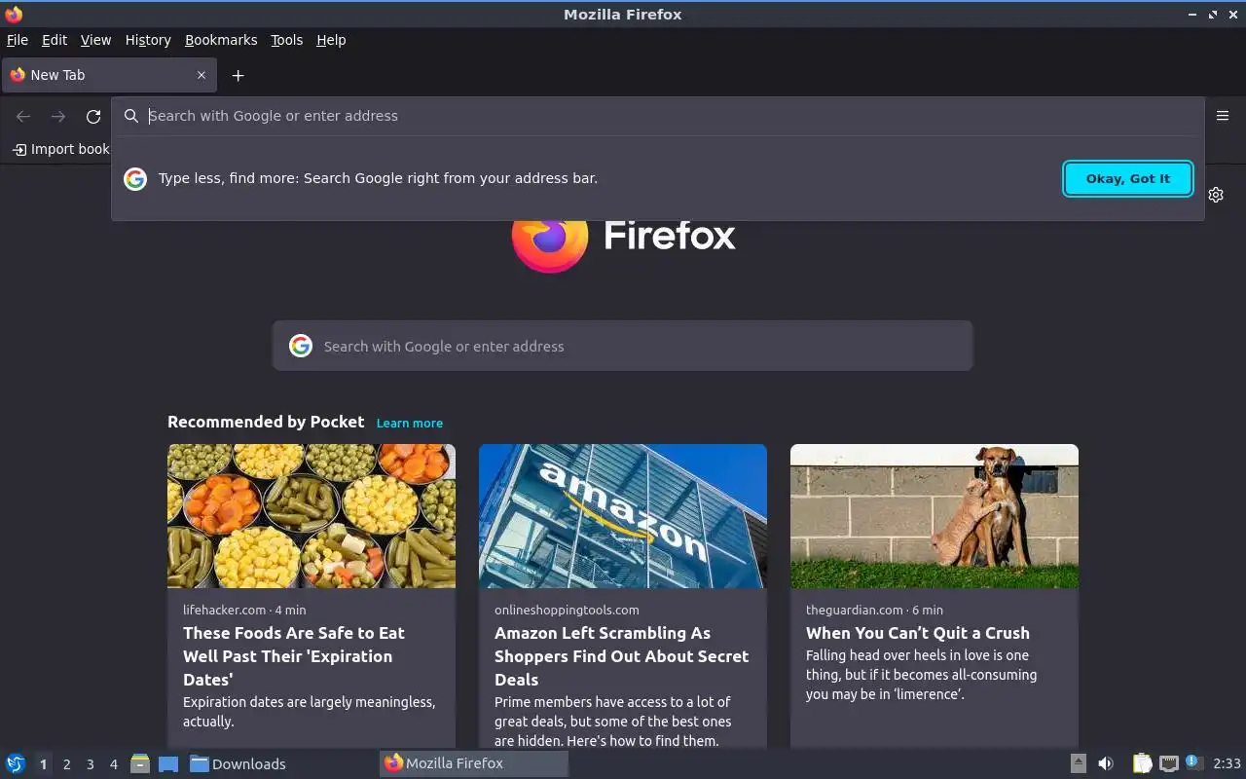Open the Firefox hamburger application menu

(x=1223, y=115)
